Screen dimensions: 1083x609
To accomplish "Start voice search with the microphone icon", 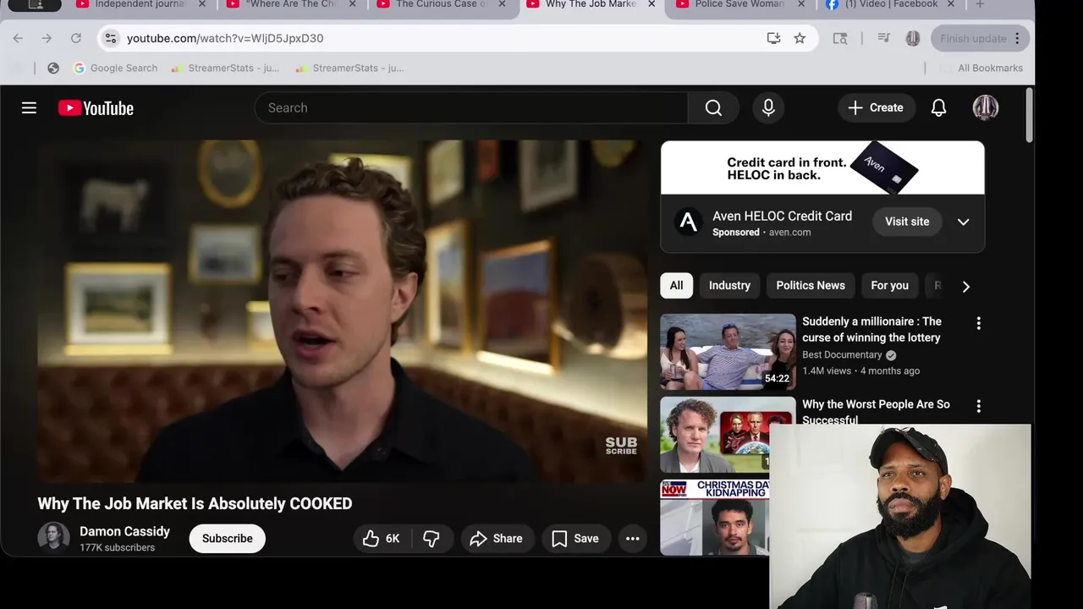I will (768, 107).
